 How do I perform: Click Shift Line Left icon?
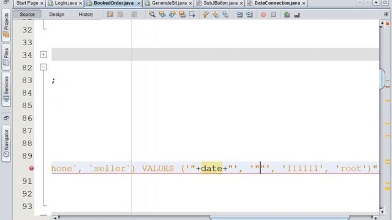coord(239,15)
